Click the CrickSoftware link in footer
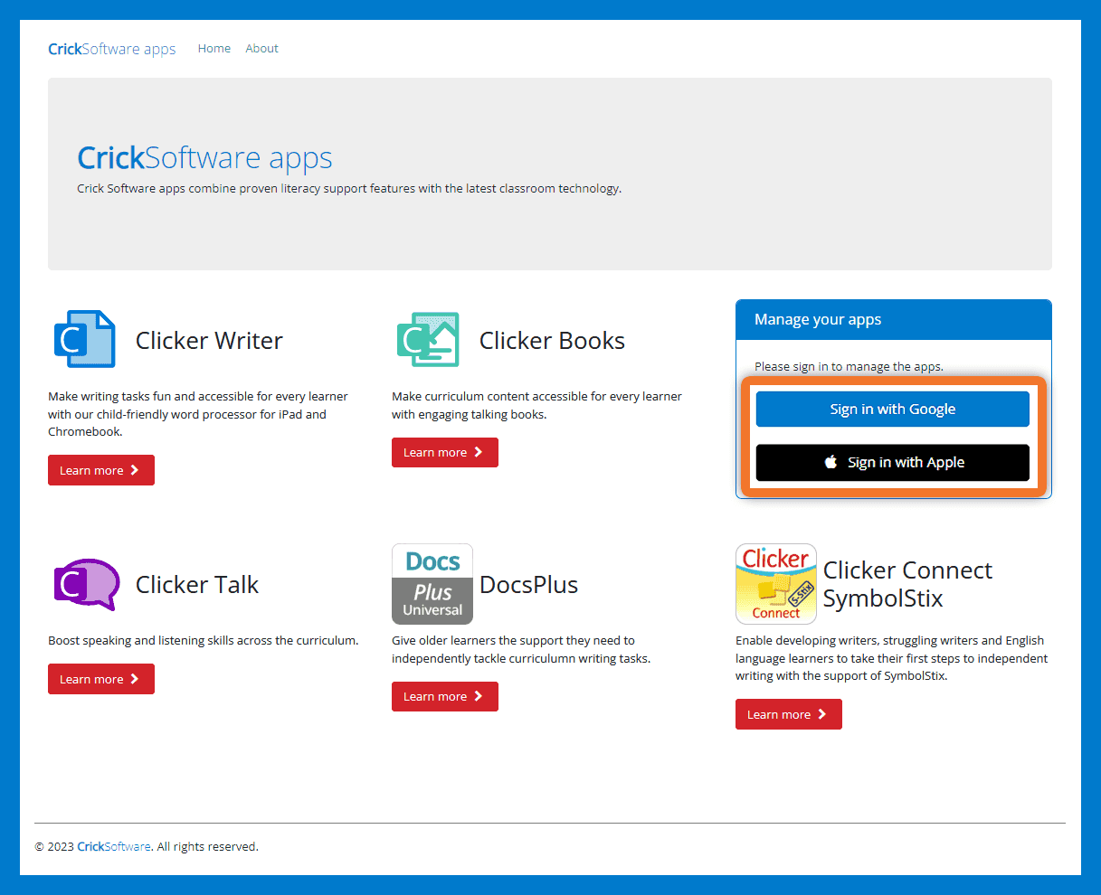This screenshot has height=895, width=1101. coord(114,847)
